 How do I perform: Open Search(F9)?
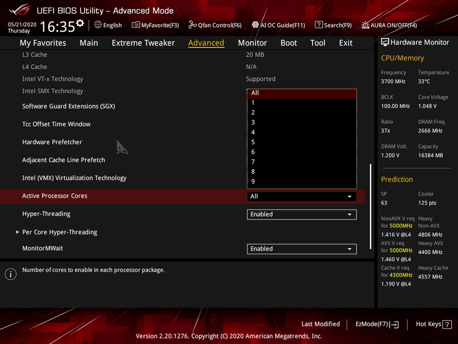tap(333, 25)
